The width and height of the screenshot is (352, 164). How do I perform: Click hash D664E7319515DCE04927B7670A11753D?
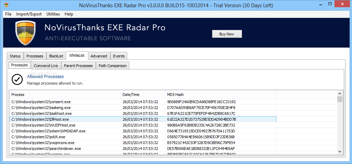pyautogui.click(x=201, y=131)
